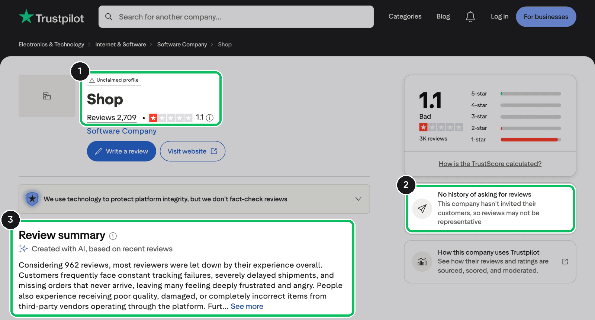Click the paper plane invitation icon
Image resolution: width=595 pixels, height=320 pixels.
[422, 208]
